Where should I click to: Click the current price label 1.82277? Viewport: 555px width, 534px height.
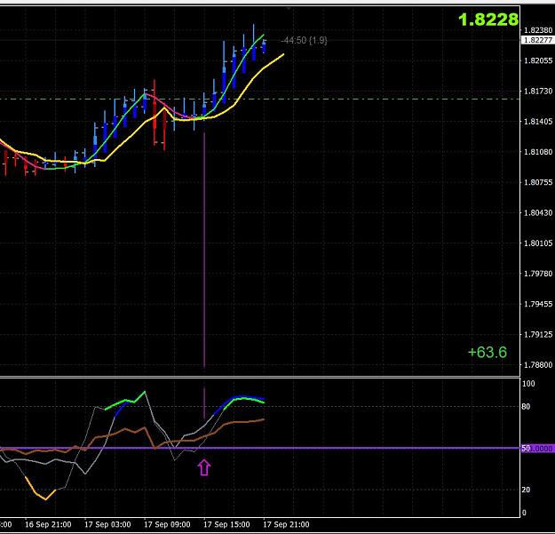click(537, 40)
